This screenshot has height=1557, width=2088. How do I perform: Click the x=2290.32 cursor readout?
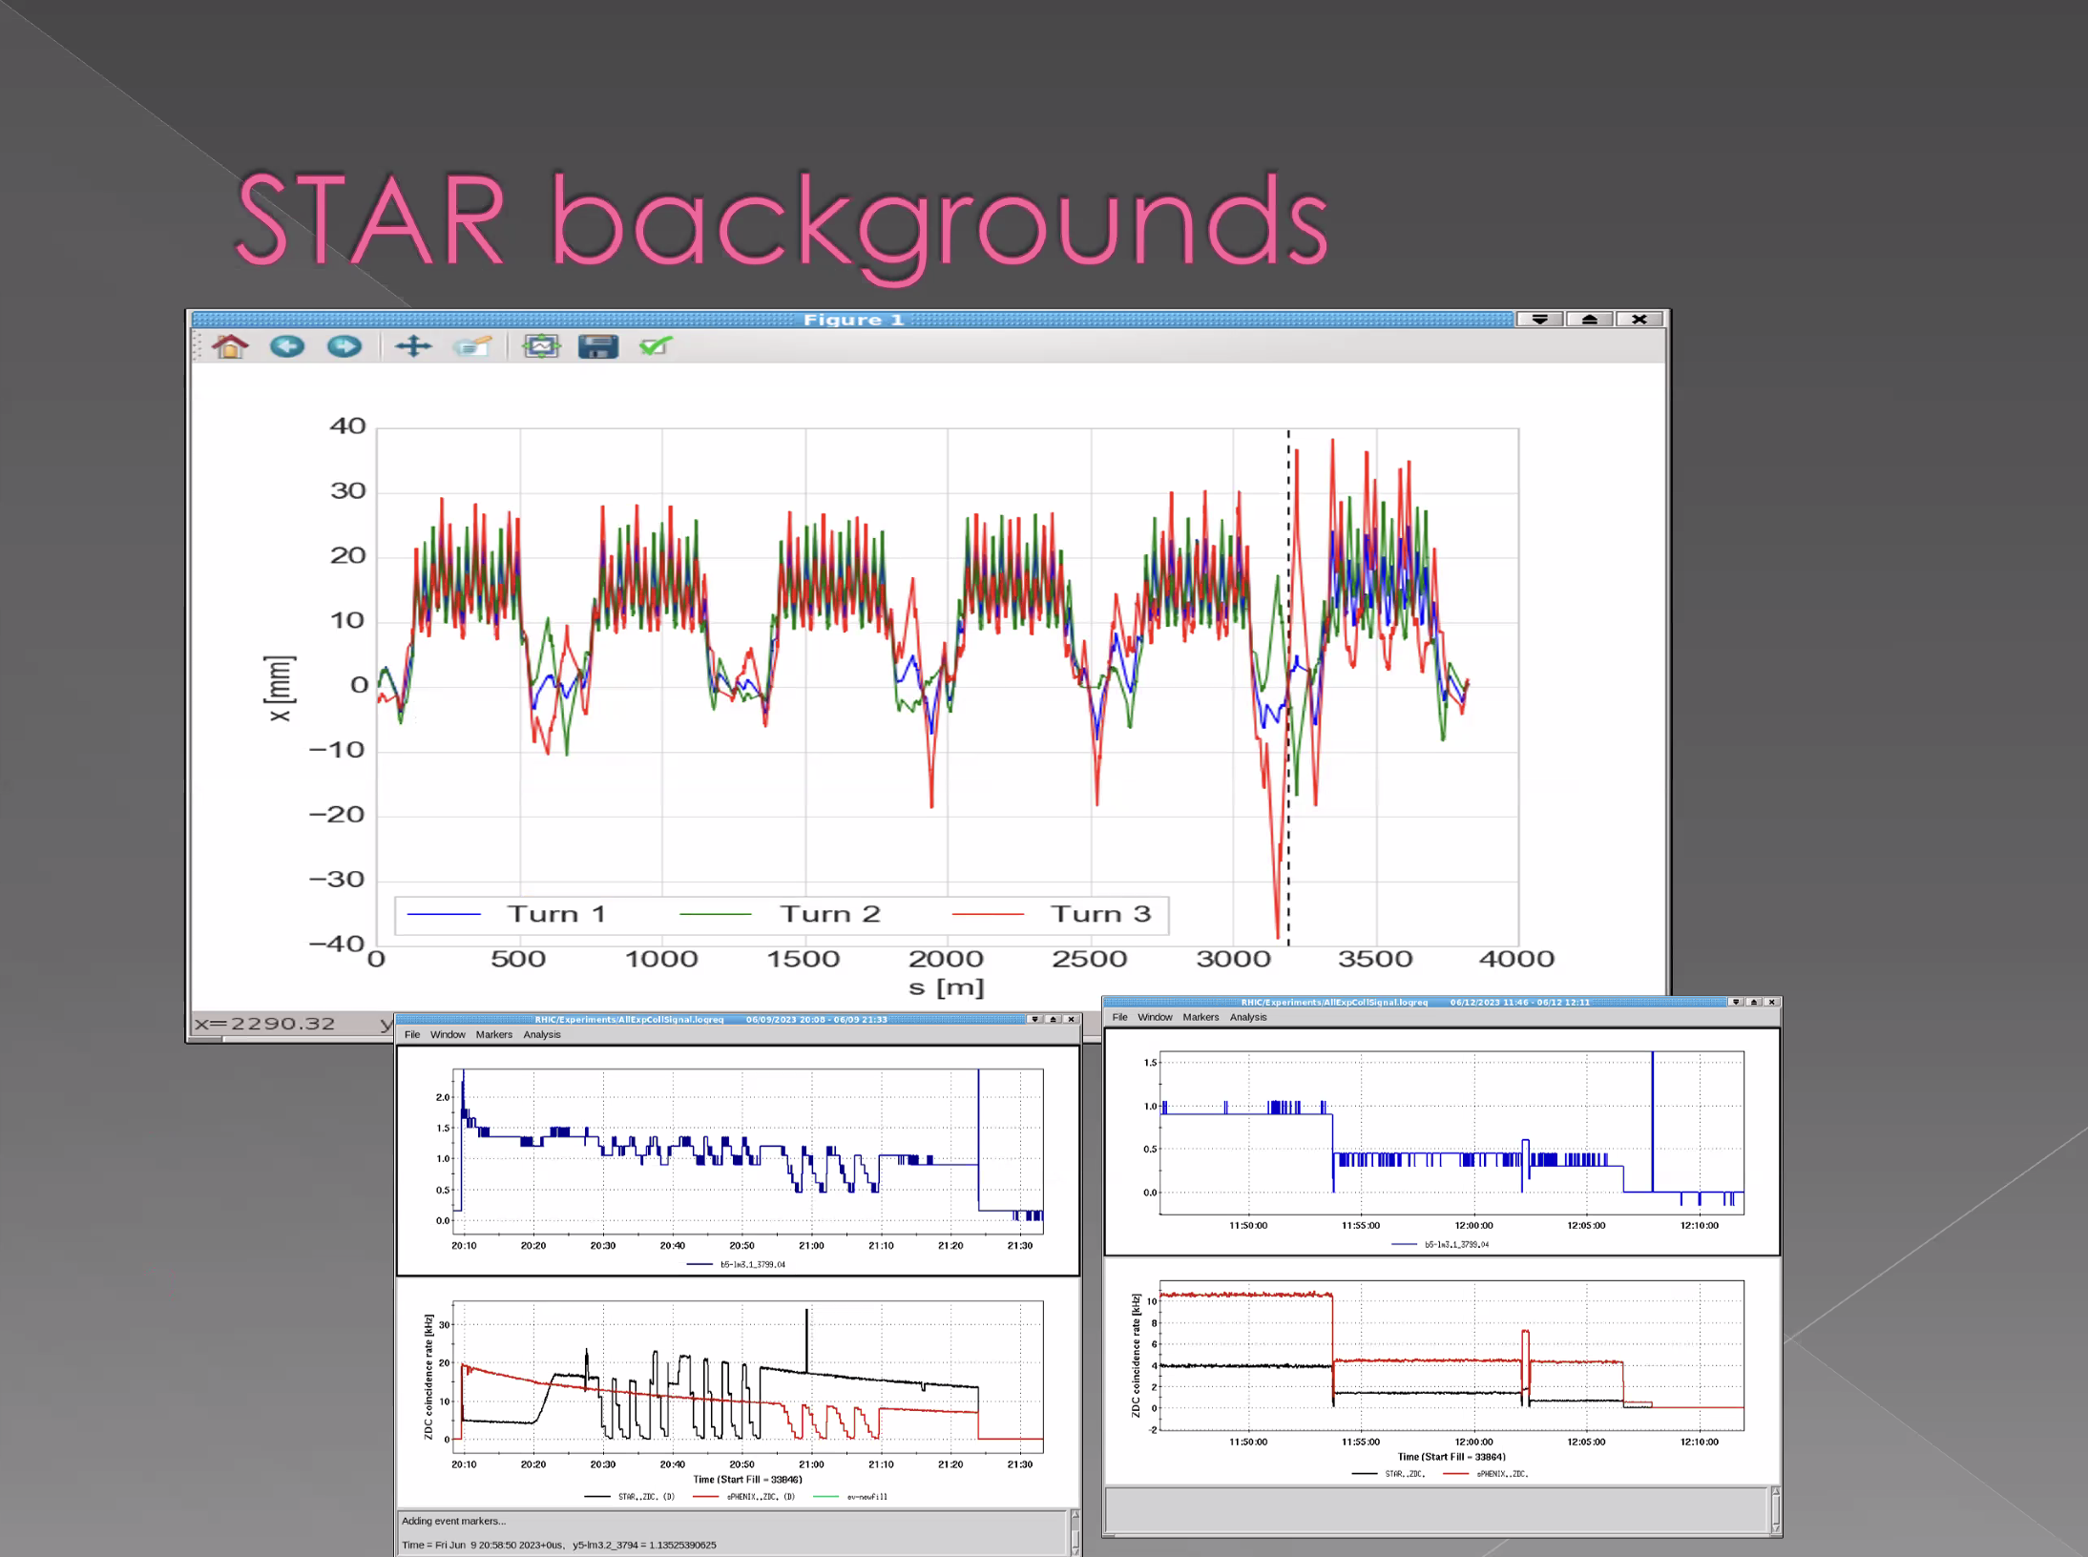[264, 1024]
